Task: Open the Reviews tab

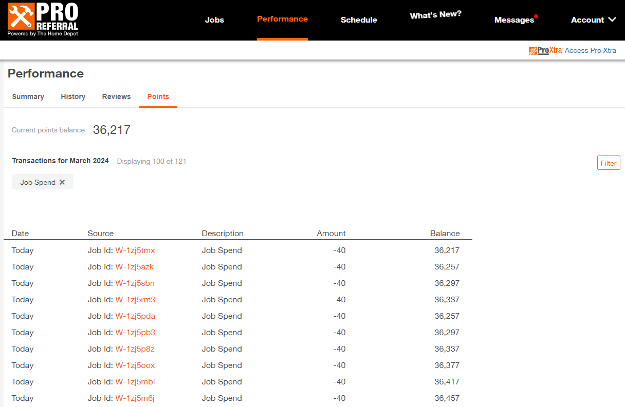Action: (x=116, y=96)
